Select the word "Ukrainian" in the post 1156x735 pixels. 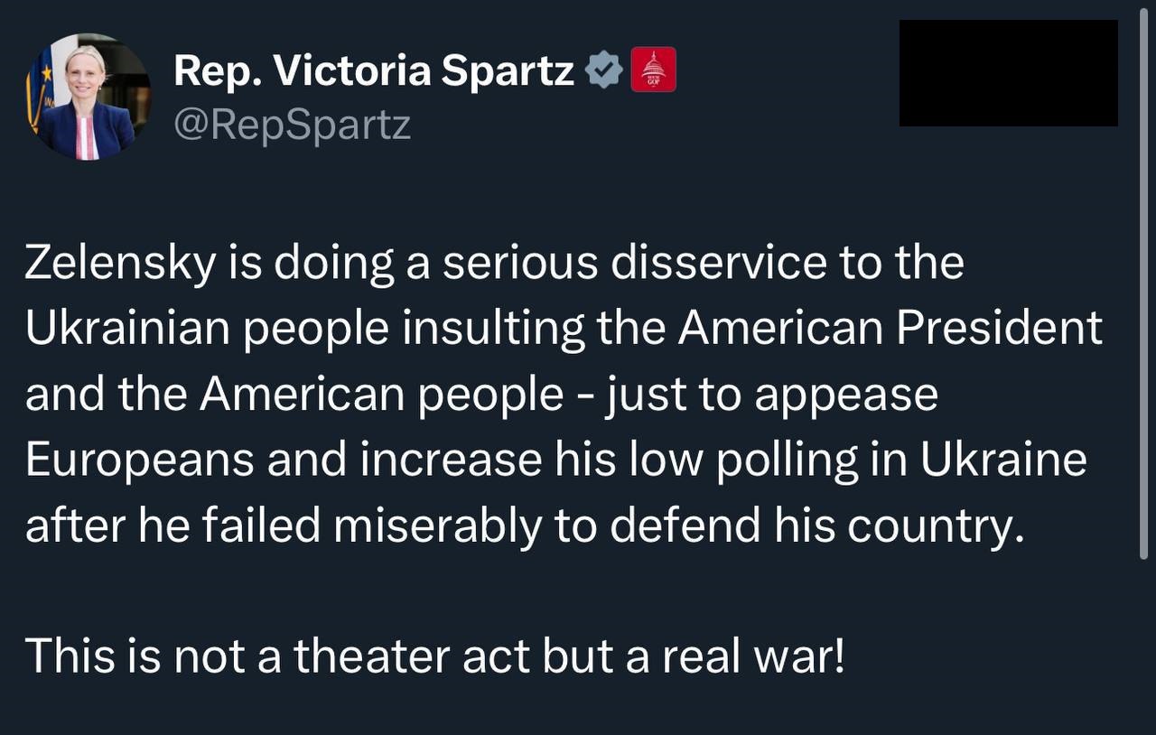click(x=128, y=330)
